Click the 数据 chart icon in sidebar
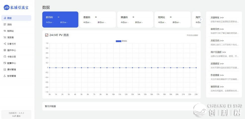This screenshot has height=119, width=245. tap(5, 18)
